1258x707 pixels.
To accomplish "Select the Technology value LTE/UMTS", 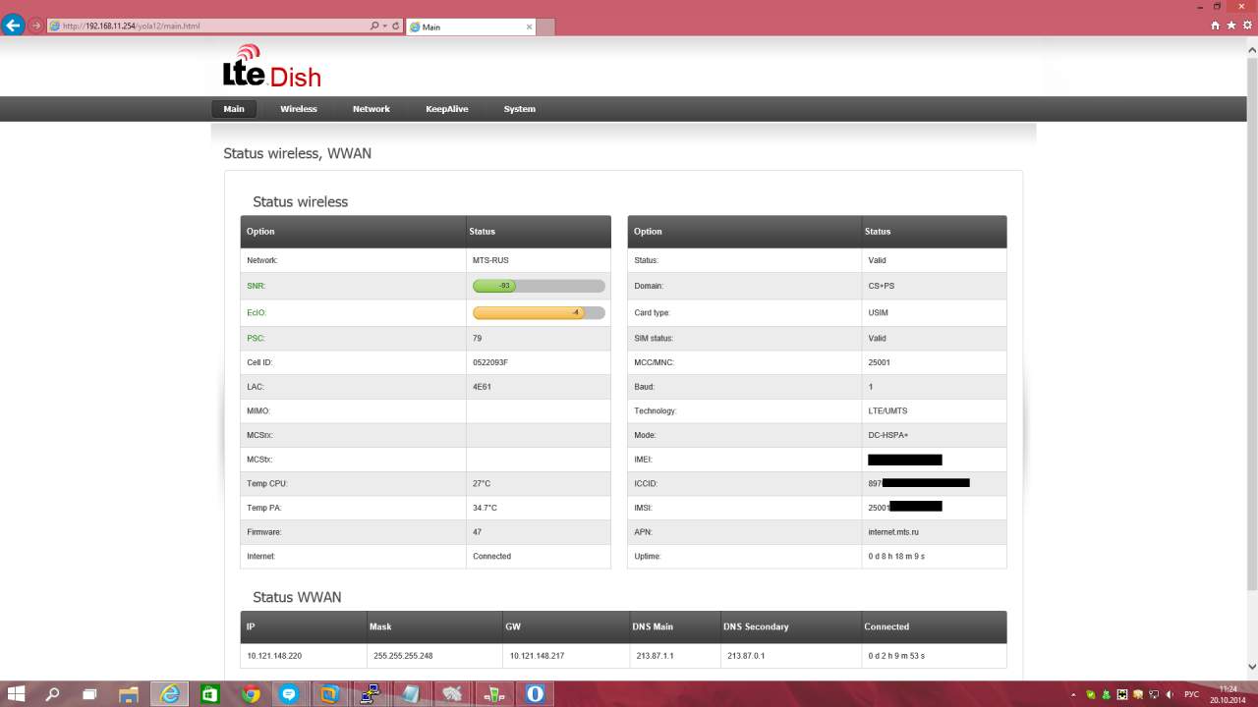I will click(887, 410).
